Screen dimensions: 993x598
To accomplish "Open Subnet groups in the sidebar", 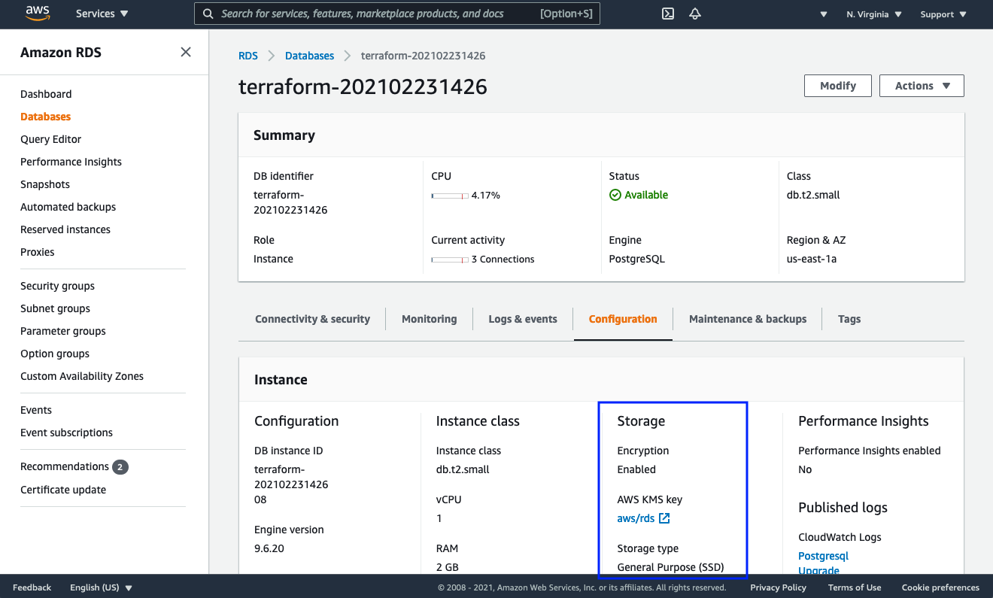I will pyautogui.click(x=55, y=308).
